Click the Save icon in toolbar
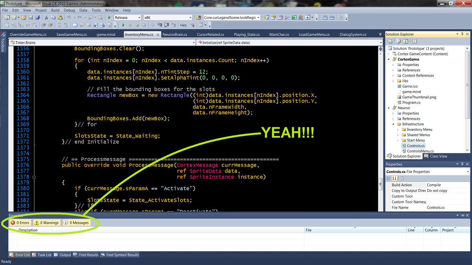 pyautogui.click(x=31, y=18)
